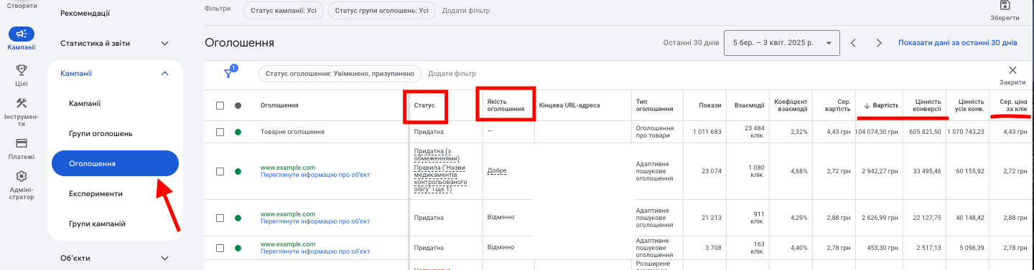
Task: Click Добре ad quality value
Action: click(497, 171)
